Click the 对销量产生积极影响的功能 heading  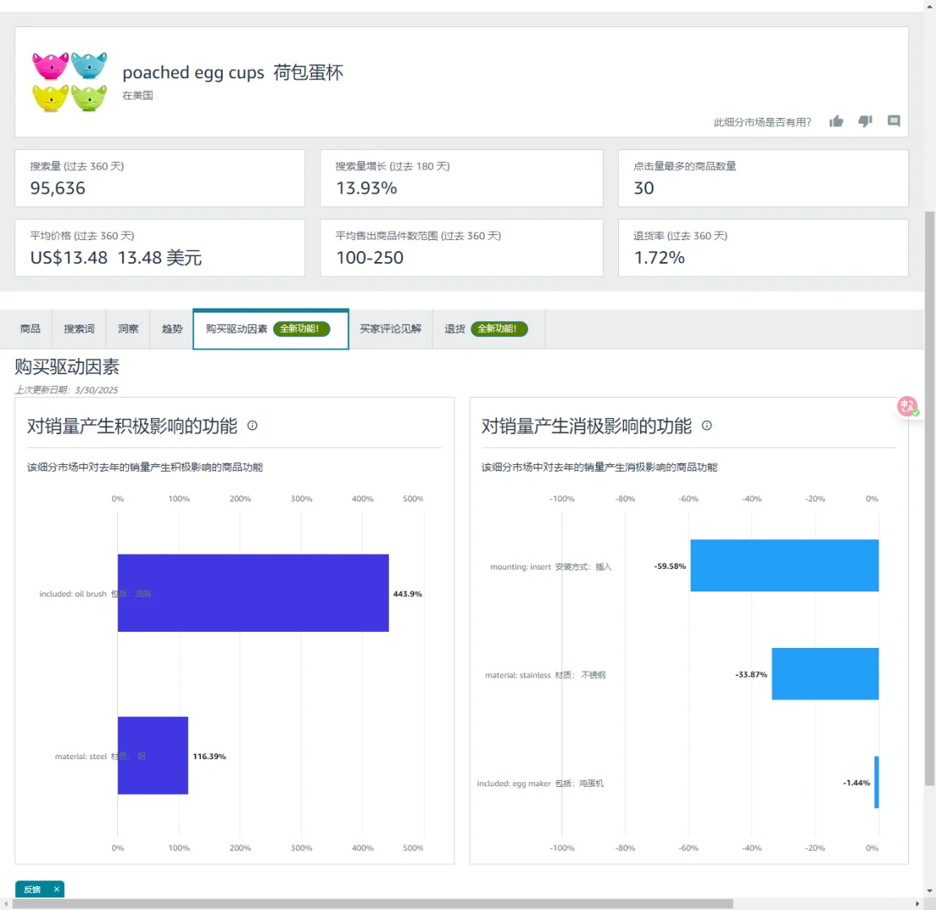point(132,426)
